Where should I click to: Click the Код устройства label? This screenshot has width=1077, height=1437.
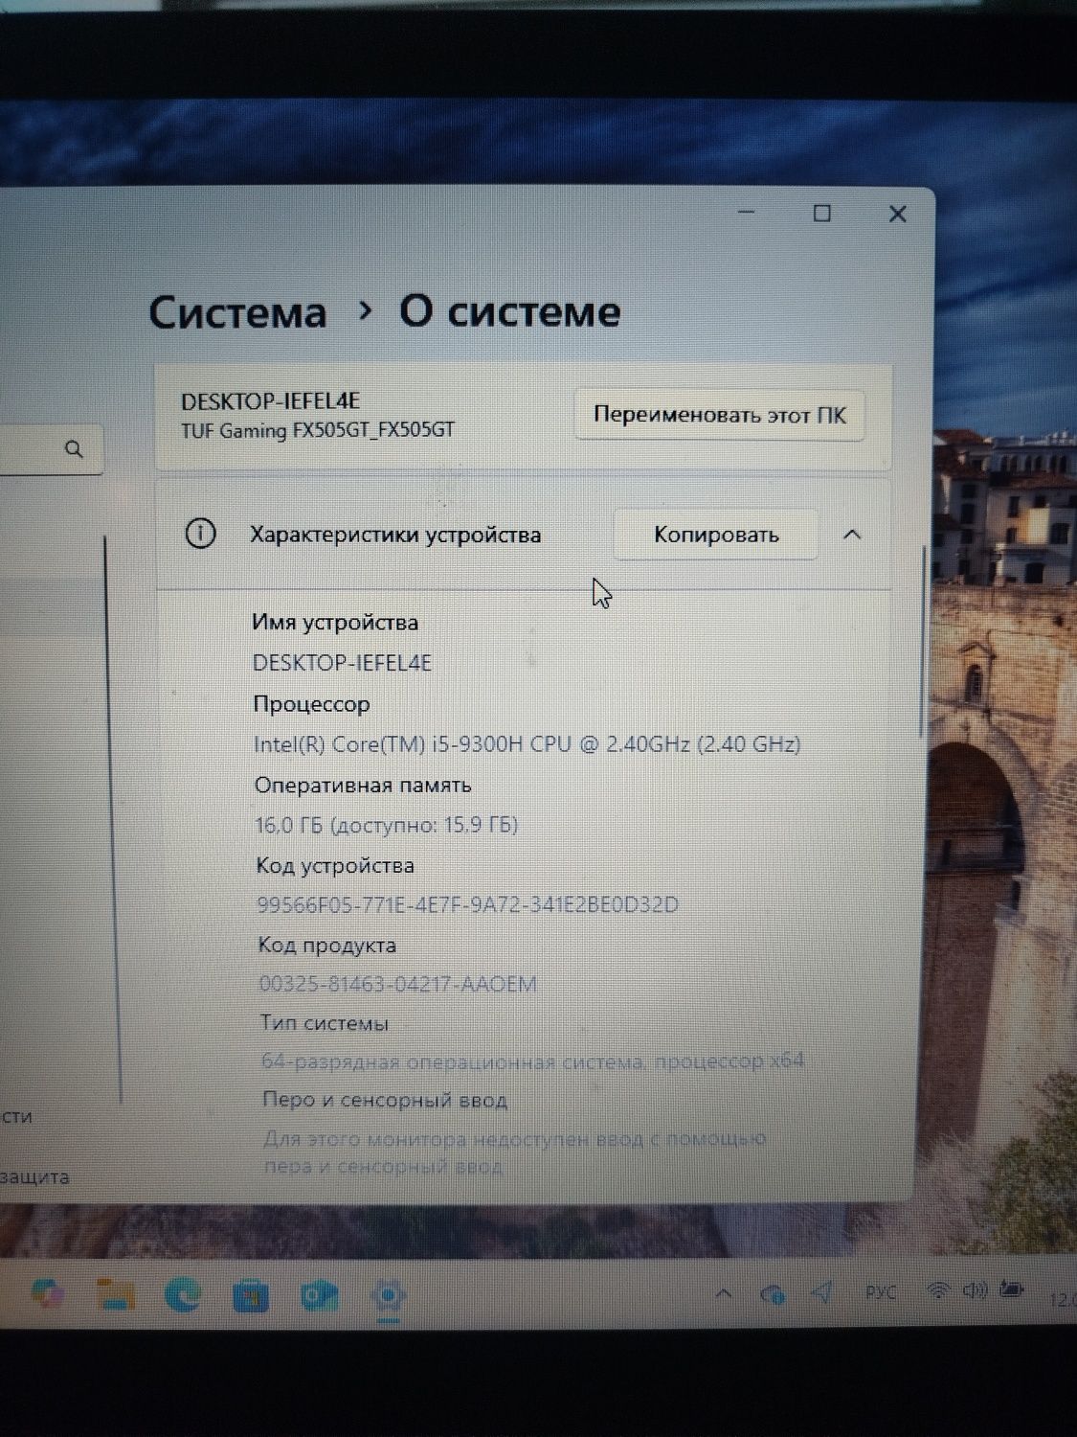point(335,866)
